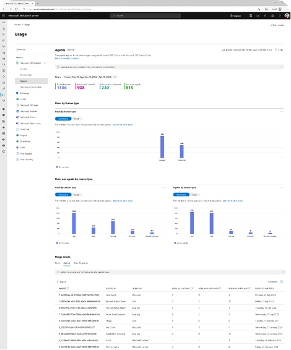Image resolution: width=291 pixels, height=350 pixels.
Task: Click the browser address bar
Action: [139, 9]
